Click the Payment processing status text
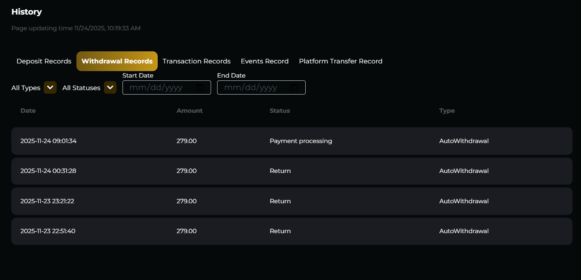The image size is (581, 280). pyautogui.click(x=301, y=141)
